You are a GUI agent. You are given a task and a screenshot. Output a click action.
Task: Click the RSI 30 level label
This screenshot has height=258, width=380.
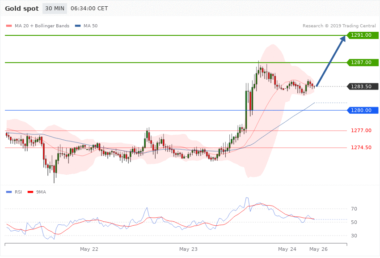(354, 236)
